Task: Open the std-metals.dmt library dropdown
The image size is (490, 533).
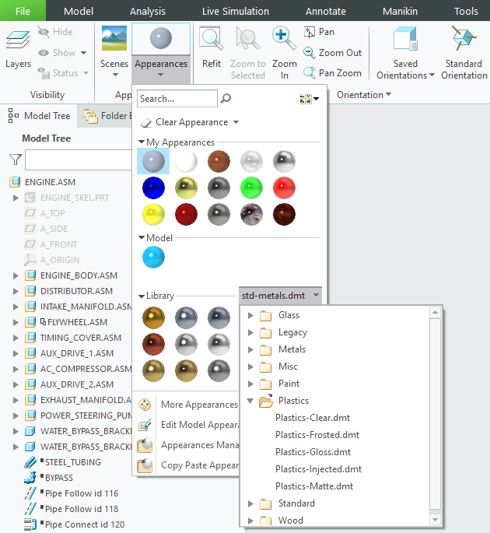Action: (x=280, y=296)
